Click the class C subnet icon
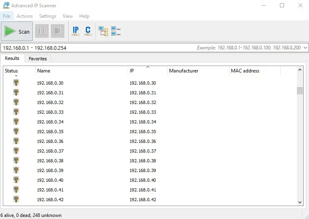 coord(88,31)
